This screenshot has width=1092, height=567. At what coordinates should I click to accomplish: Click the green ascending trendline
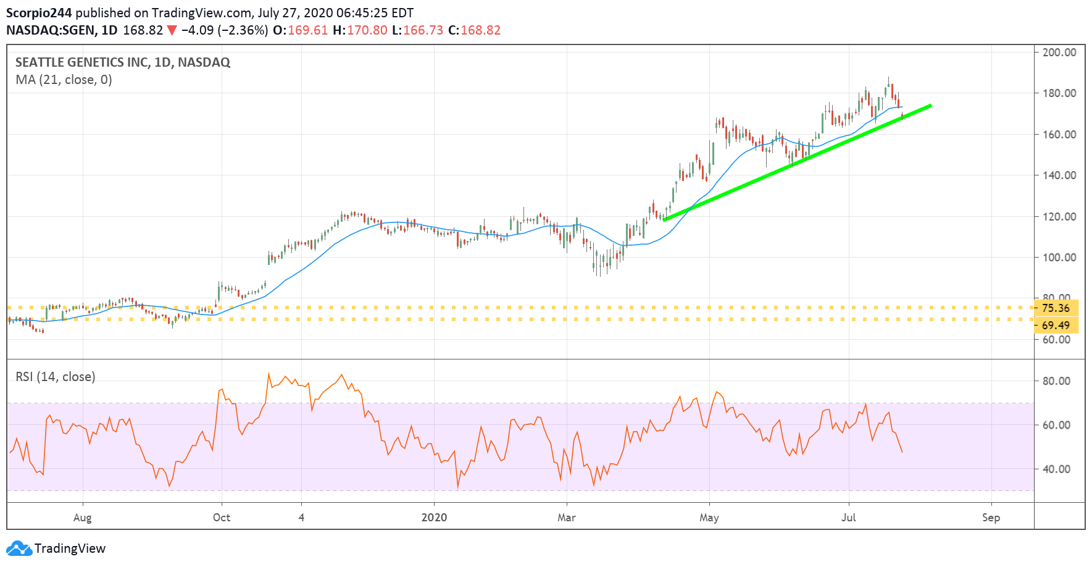coord(797,162)
